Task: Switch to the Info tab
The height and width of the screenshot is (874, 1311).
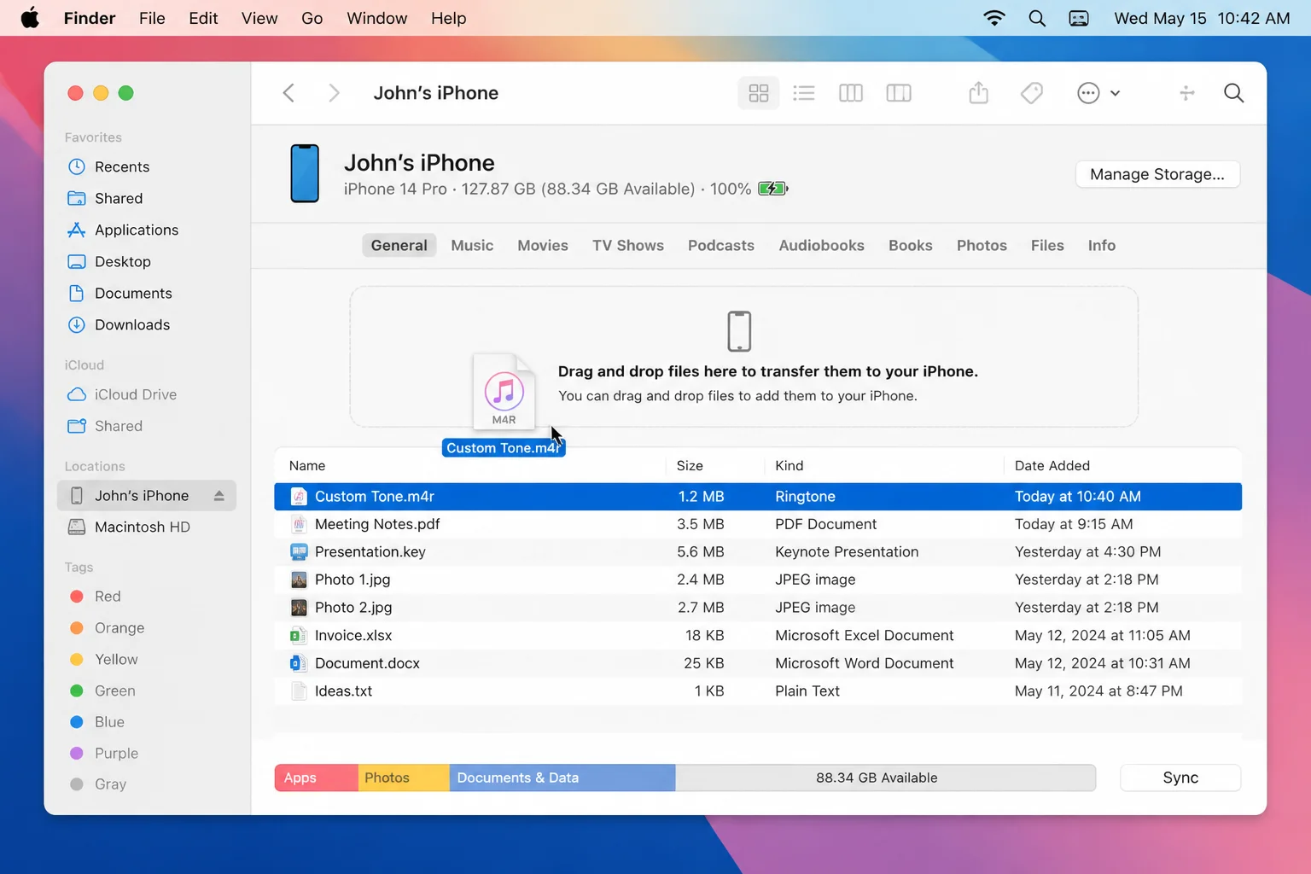Action: [x=1102, y=246]
